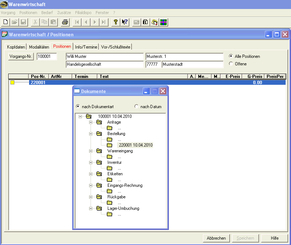Select the 'nach Dokumentart' radio button
Image resolution: width=291 pixels, height=245 pixels.
coord(78,106)
